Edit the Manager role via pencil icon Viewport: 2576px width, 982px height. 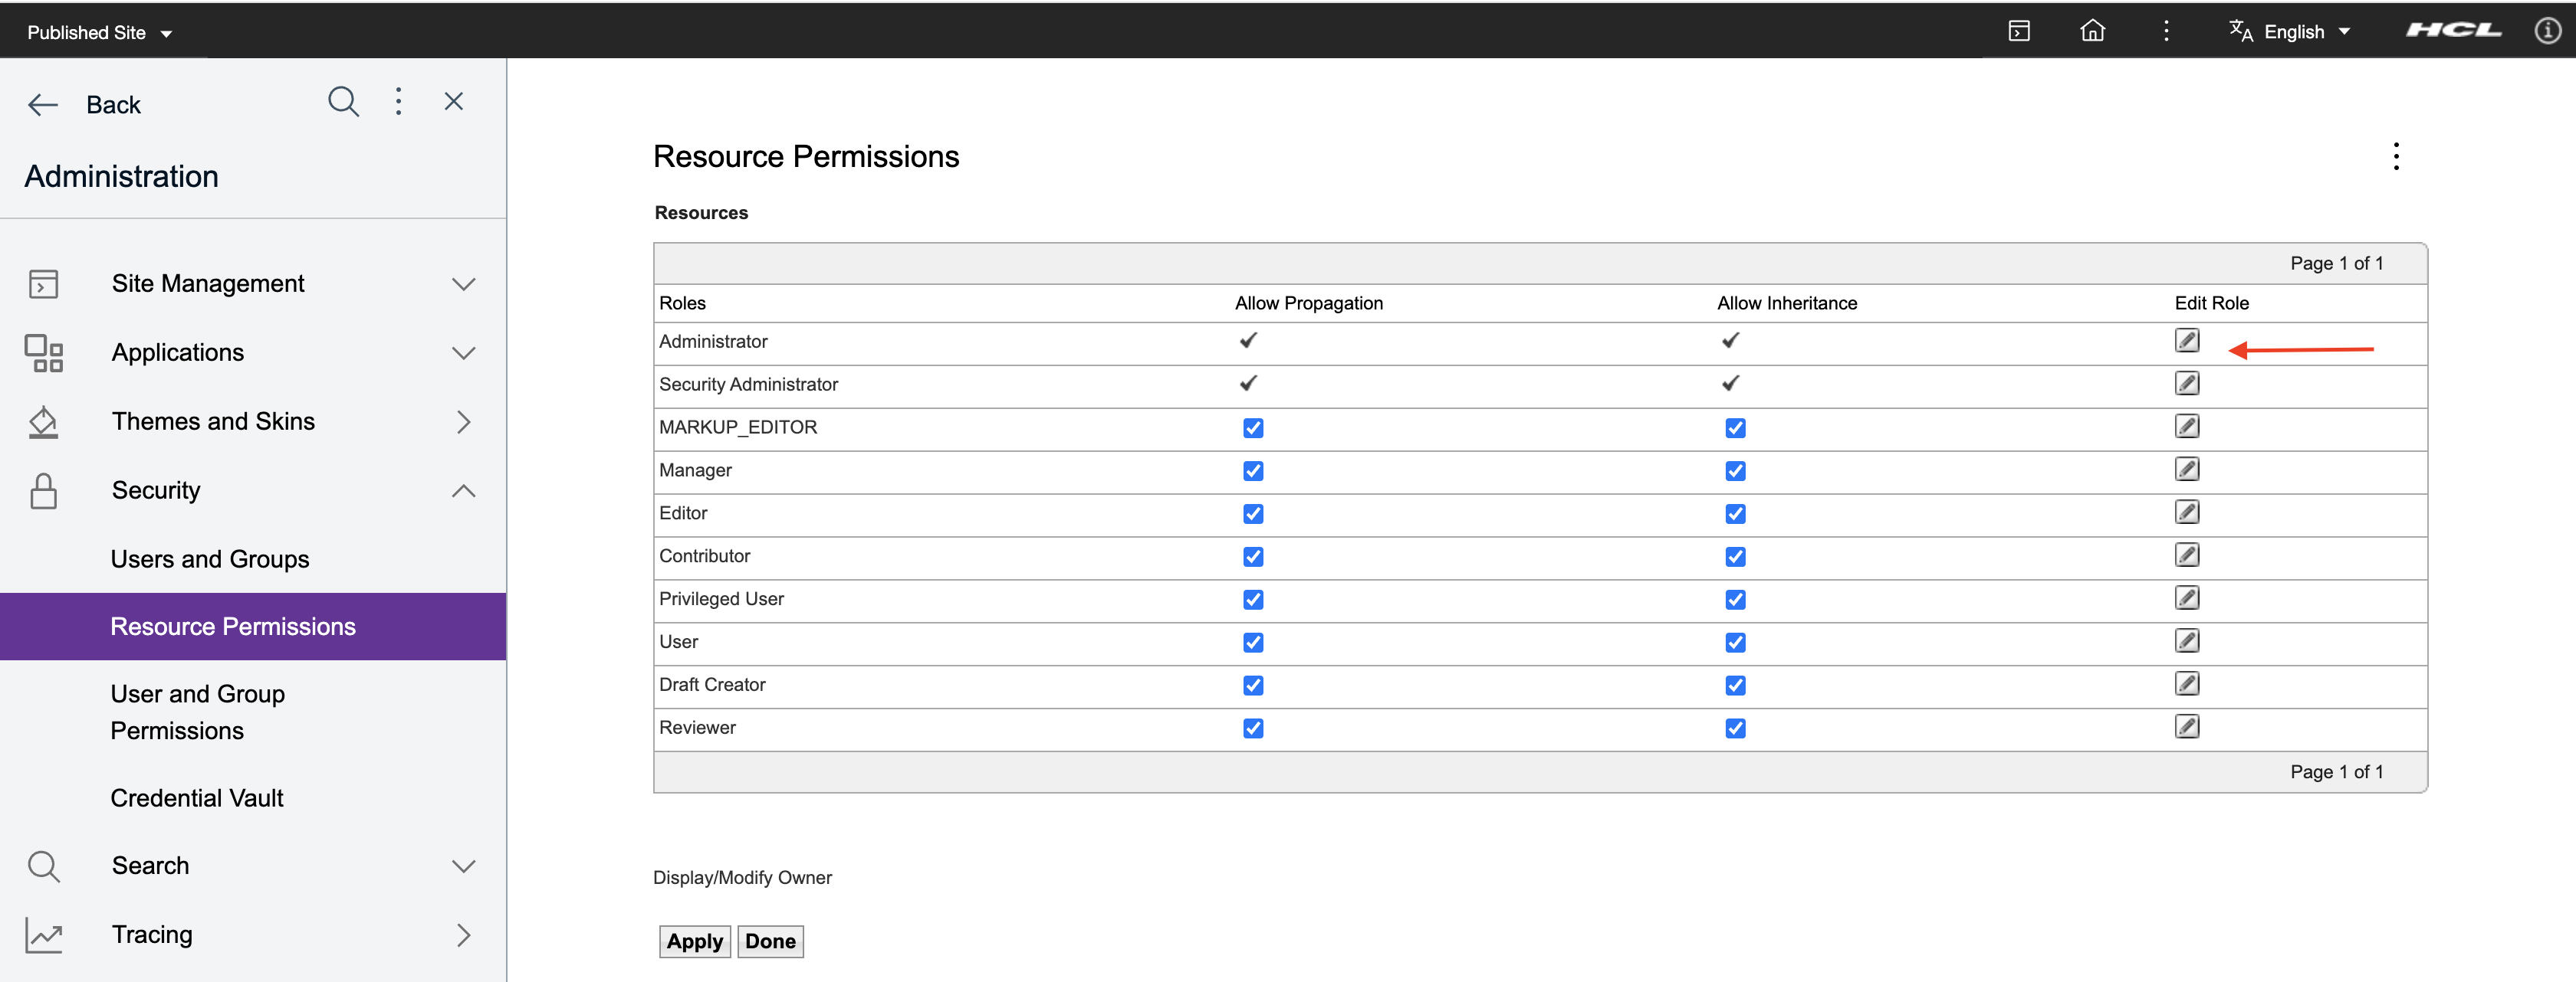[x=2186, y=470]
